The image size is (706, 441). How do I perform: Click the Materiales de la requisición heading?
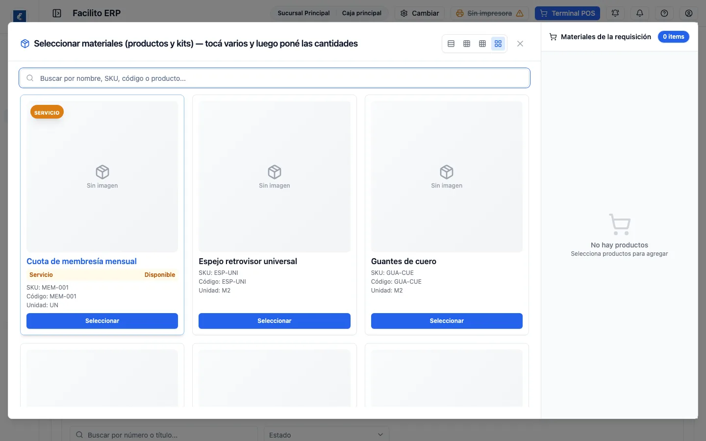tap(606, 37)
